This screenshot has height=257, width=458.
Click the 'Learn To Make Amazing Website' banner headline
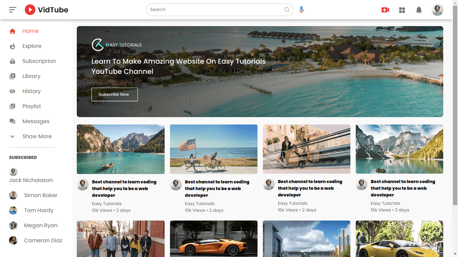pyautogui.click(x=178, y=67)
